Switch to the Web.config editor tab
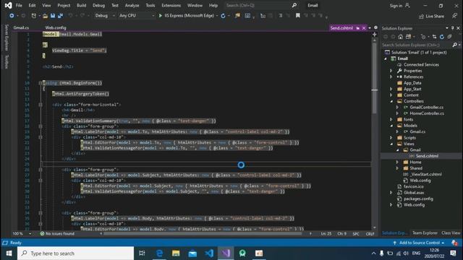Image resolution: width=463 pixels, height=260 pixels. pos(56,27)
